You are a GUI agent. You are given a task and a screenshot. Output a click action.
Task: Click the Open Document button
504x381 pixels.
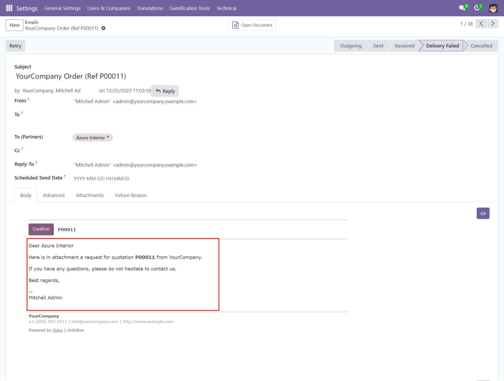pos(252,25)
